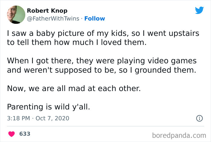
Task: Click the Oct 7, 2020 date
Action: pyautogui.click(x=52, y=118)
